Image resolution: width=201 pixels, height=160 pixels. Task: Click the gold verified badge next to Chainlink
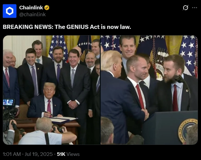coord(47,8)
